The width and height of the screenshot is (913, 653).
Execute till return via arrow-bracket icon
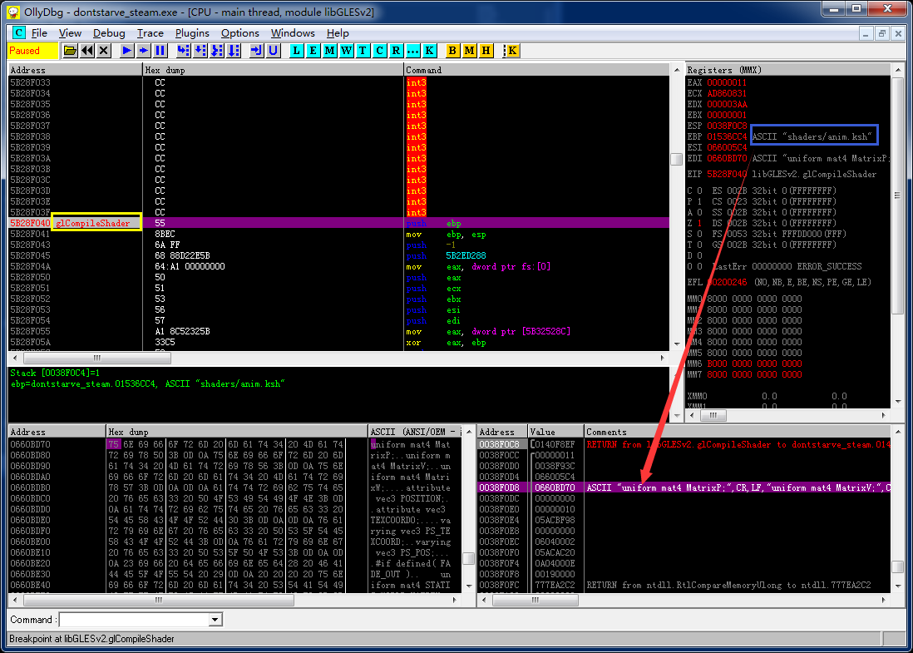pyautogui.click(x=256, y=51)
